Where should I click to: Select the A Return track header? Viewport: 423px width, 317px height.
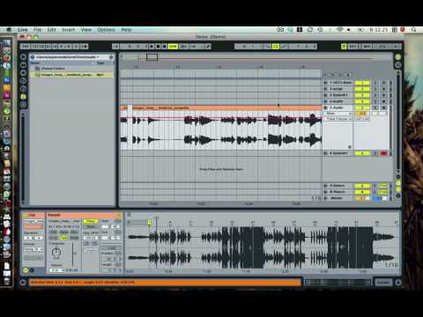pyautogui.click(x=338, y=186)
